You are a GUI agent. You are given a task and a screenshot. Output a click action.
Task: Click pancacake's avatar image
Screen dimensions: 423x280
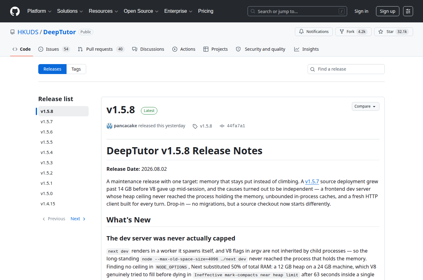coord(109,126)
